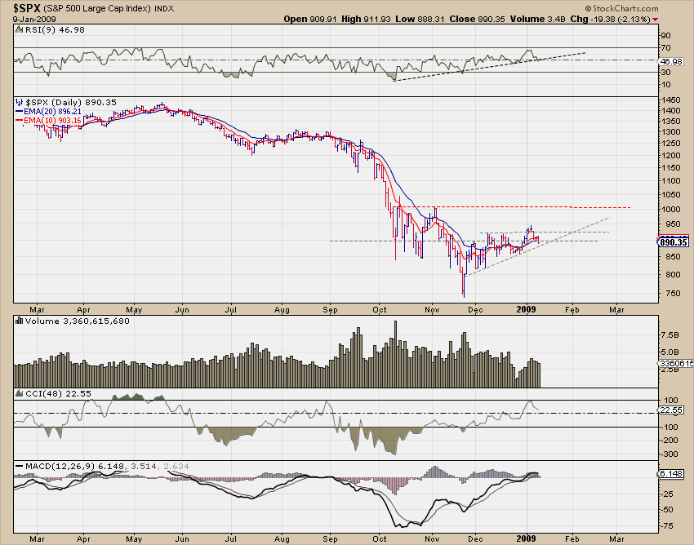Click the tallest October volume bar
This screenshot has width=694, height=545.
tap(395, 354)
